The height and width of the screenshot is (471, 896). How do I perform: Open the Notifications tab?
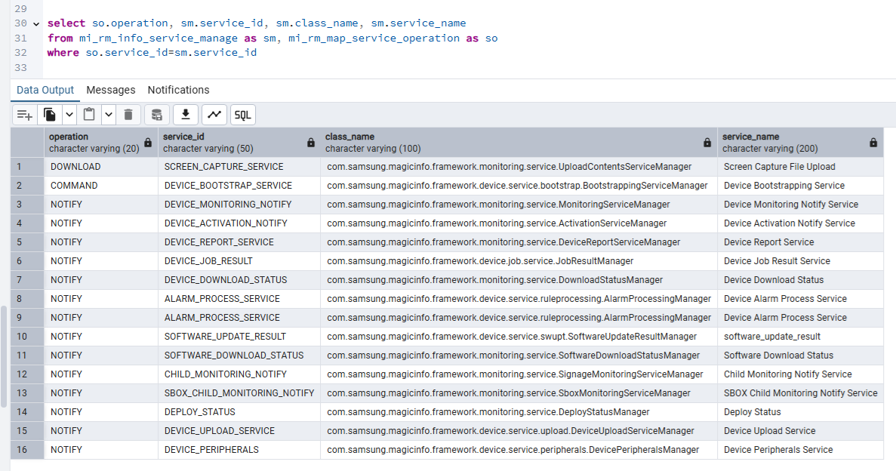coord(178,90)
